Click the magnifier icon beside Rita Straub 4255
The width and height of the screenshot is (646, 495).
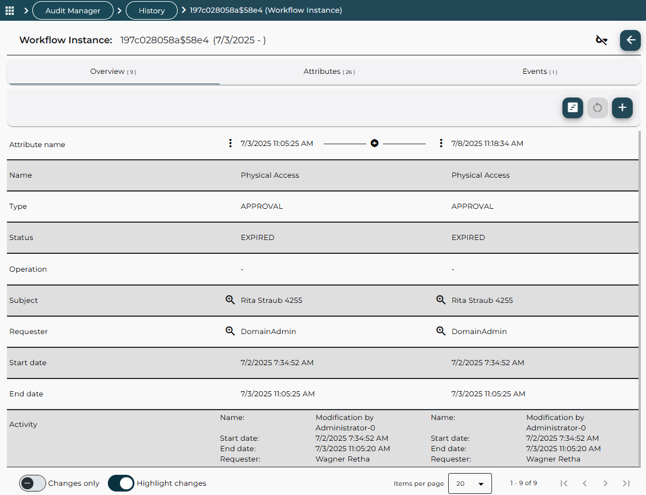[x=230, y=299]
